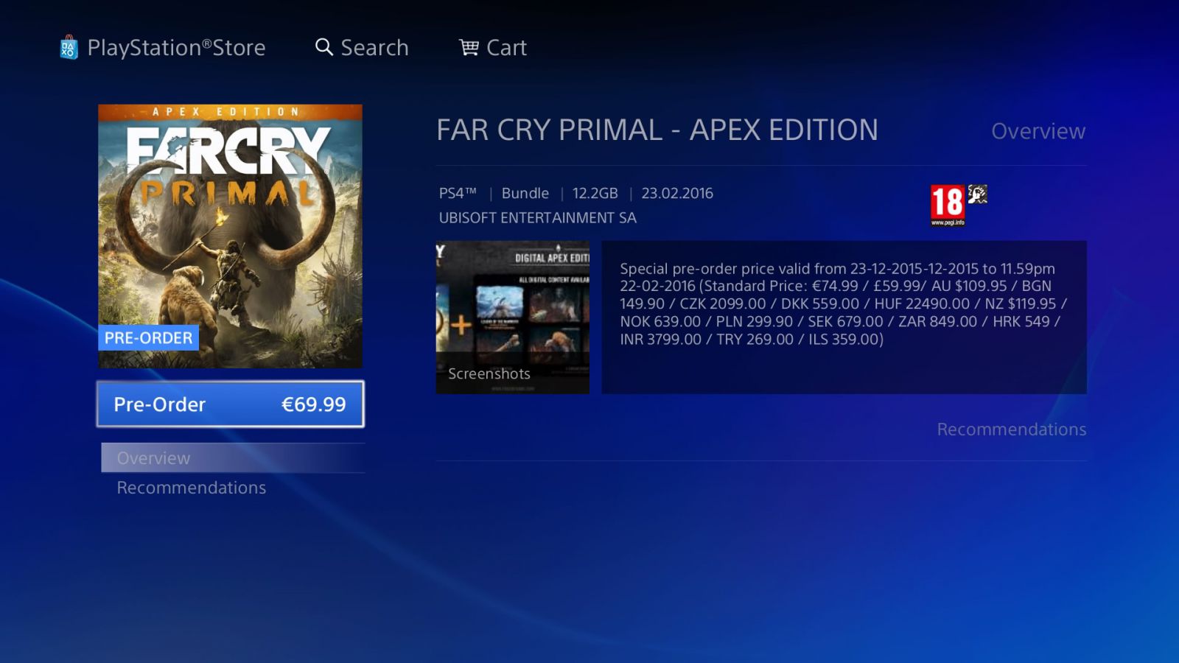This screenshot has height=663, width=1179.
Task: Select Recommendations in the left sidebar
Action: 192,488
